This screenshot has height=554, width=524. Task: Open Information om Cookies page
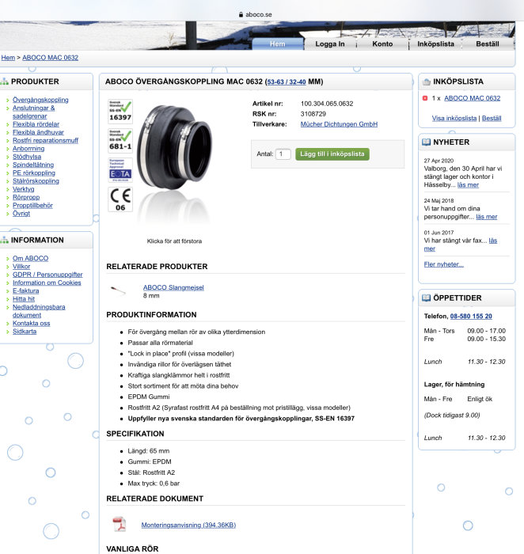47,283
